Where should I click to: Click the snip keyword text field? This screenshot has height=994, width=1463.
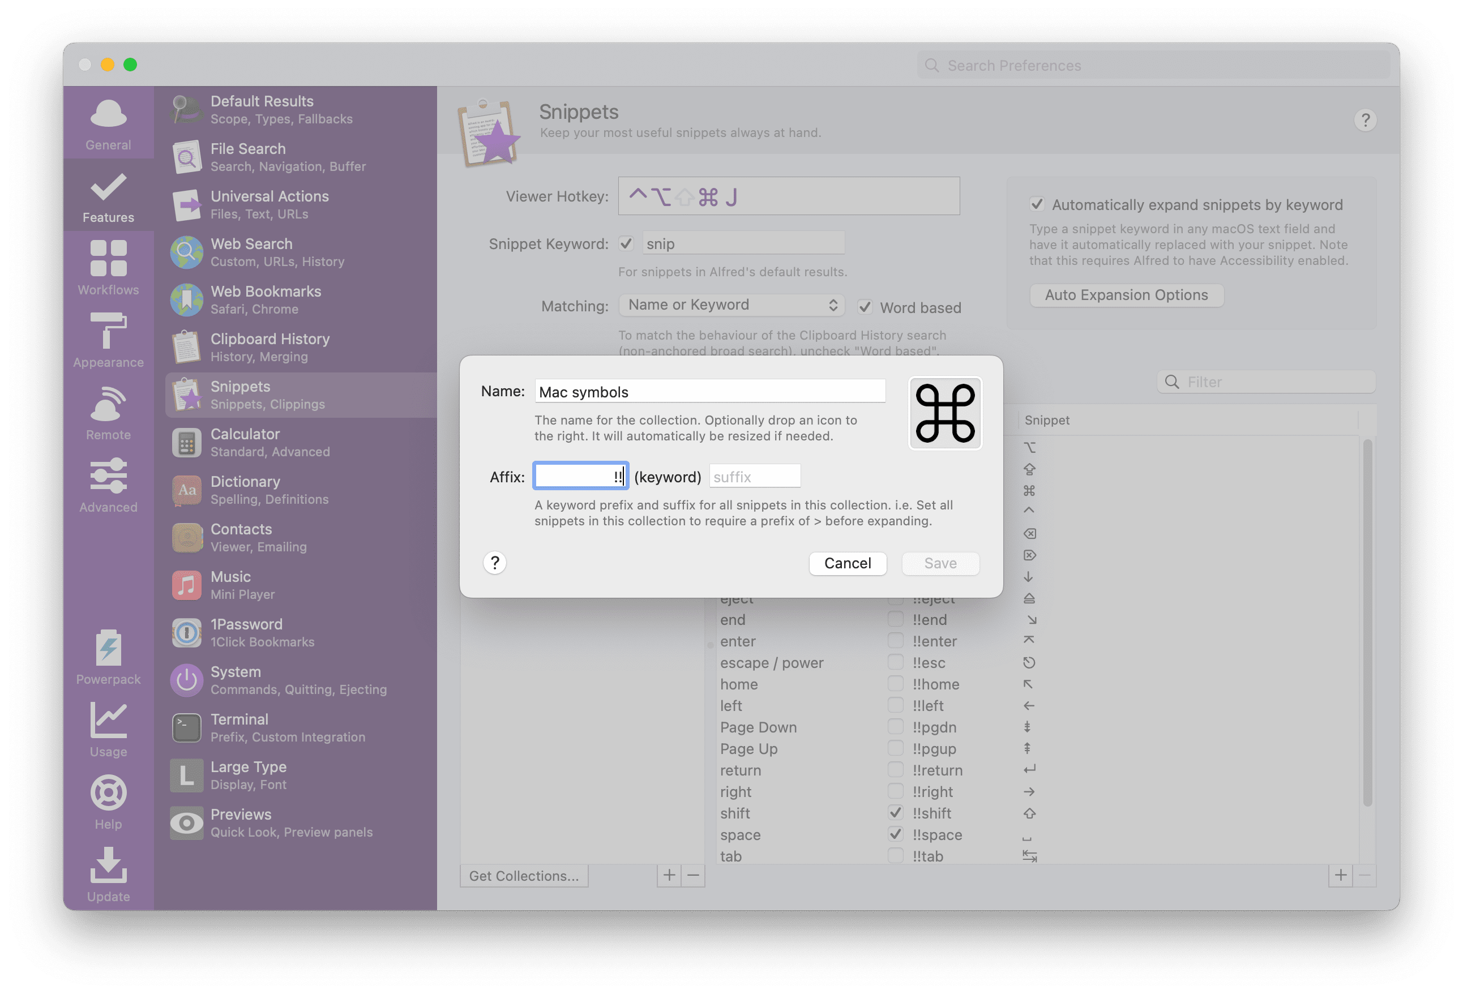(743, 243)
